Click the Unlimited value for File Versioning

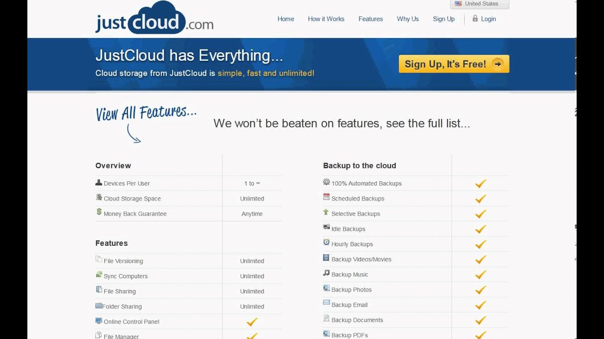[x=252, y=261]
